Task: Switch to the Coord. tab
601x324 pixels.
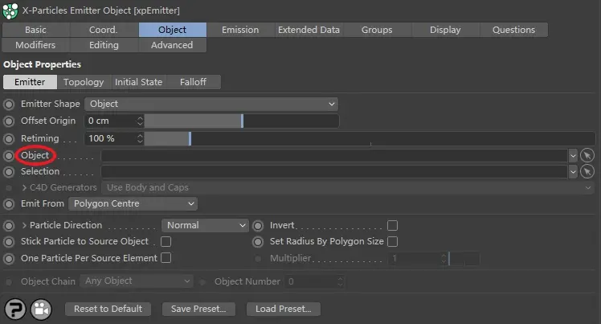Action: [104, 30]
